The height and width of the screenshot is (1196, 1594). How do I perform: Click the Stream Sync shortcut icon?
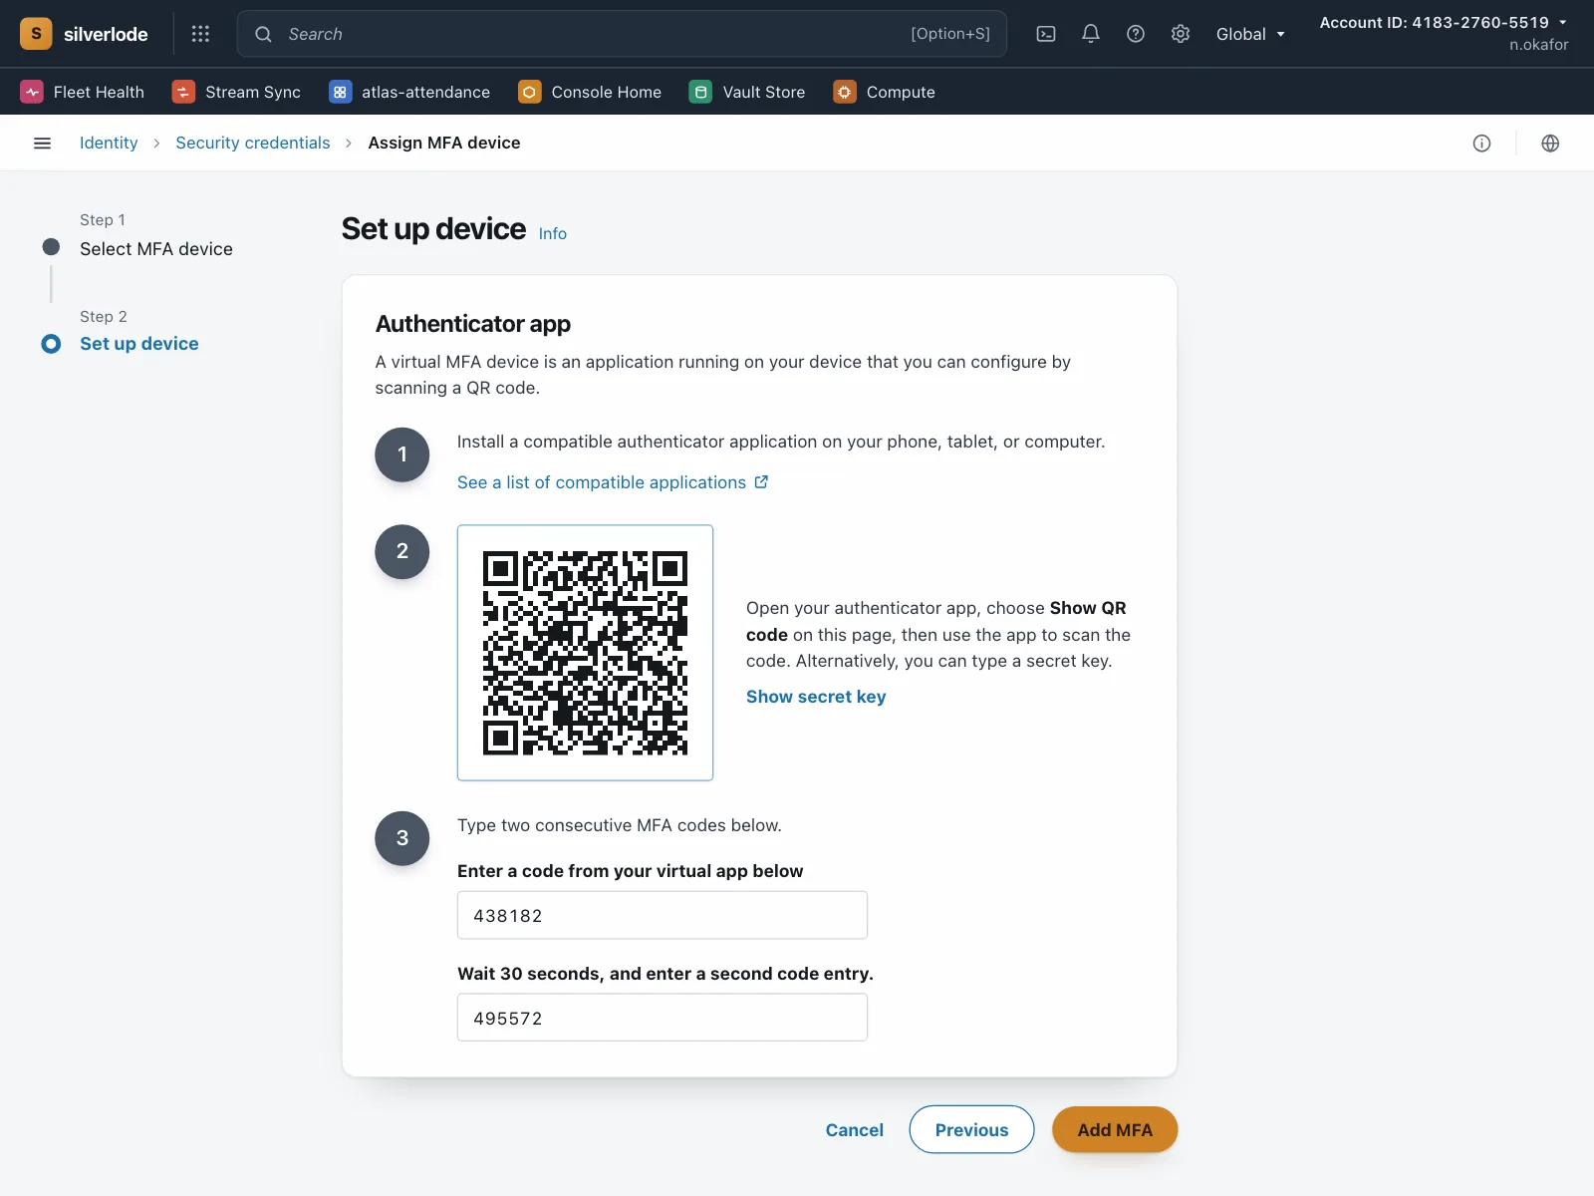tap(183, 92)
